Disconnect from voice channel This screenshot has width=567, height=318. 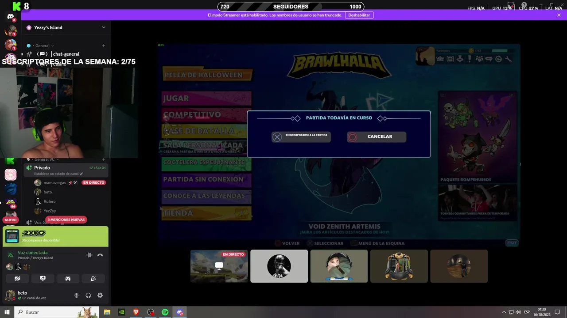(100, 255)
